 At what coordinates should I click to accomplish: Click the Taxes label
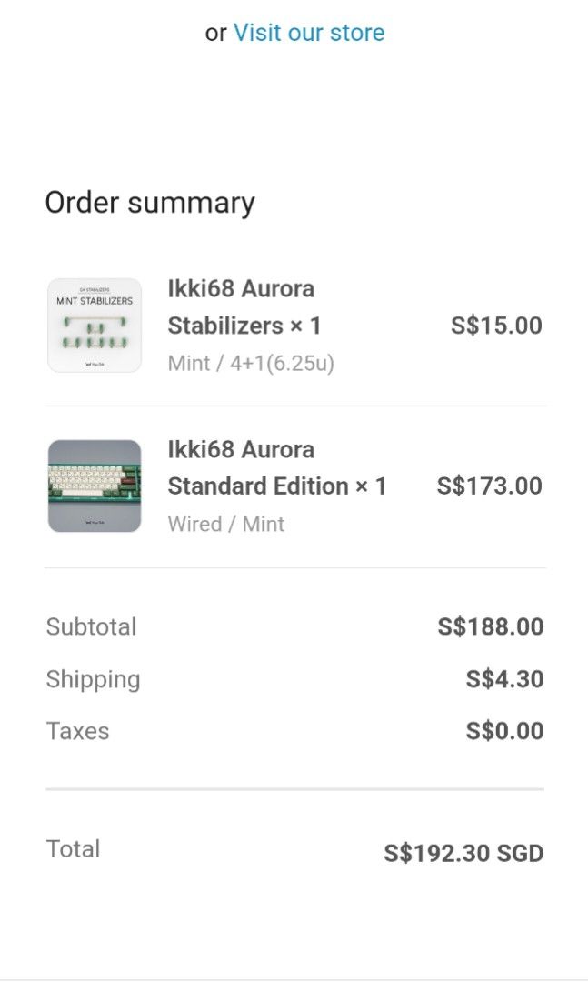tap(77, 731)
